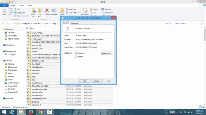Open Help with question mark icon

click(204, 5)
